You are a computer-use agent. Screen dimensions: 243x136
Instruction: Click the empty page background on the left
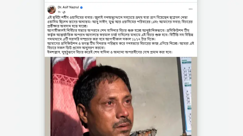coord(22,68)
